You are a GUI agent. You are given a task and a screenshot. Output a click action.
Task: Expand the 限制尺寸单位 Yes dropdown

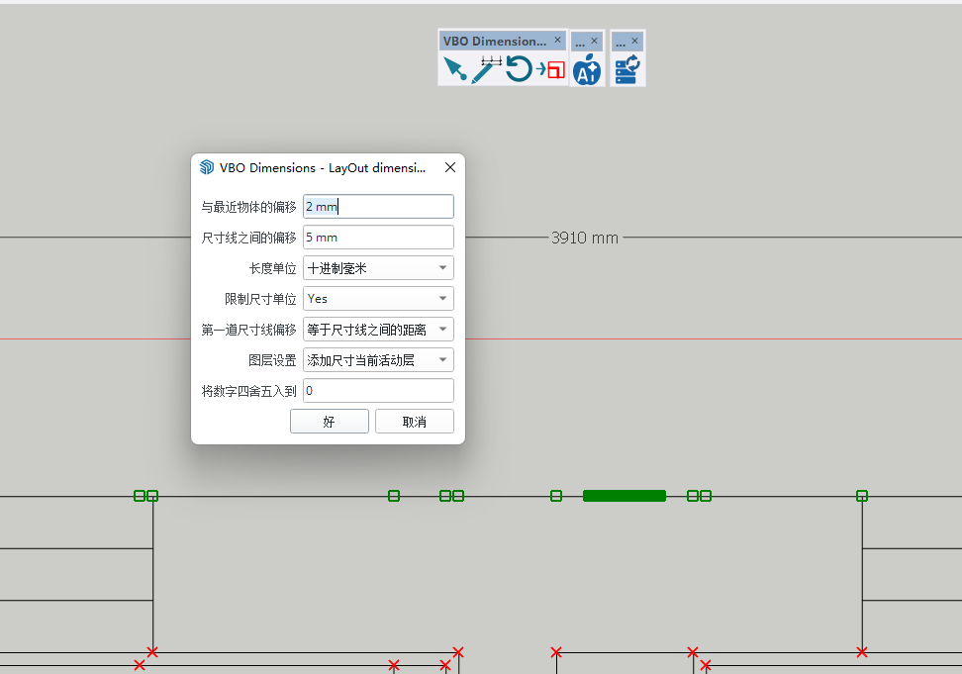[x=378, y=298]
